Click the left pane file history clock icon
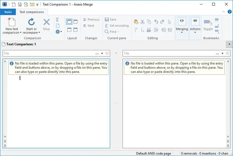This screenshot has height=156, width=233. click(107, 53)
